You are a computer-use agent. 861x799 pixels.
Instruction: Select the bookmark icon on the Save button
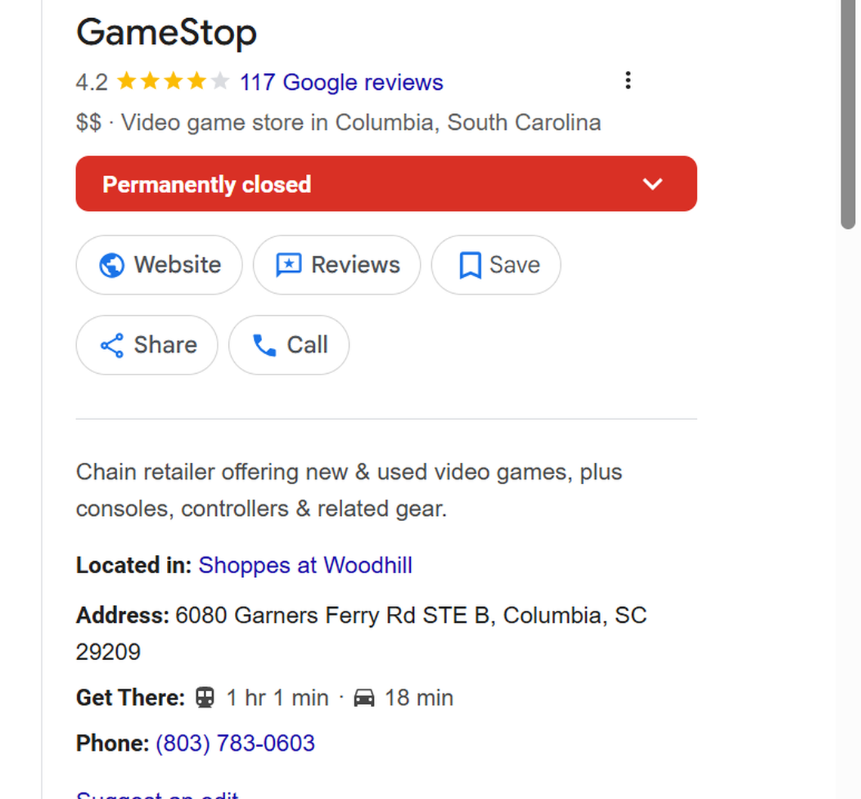click(470, 265)
